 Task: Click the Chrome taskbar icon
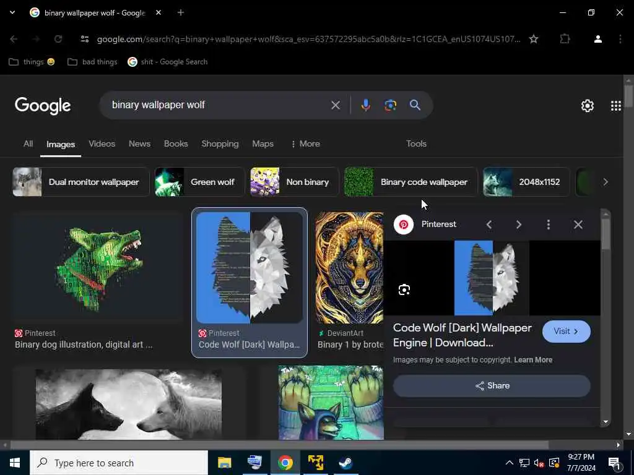[285, 463]
